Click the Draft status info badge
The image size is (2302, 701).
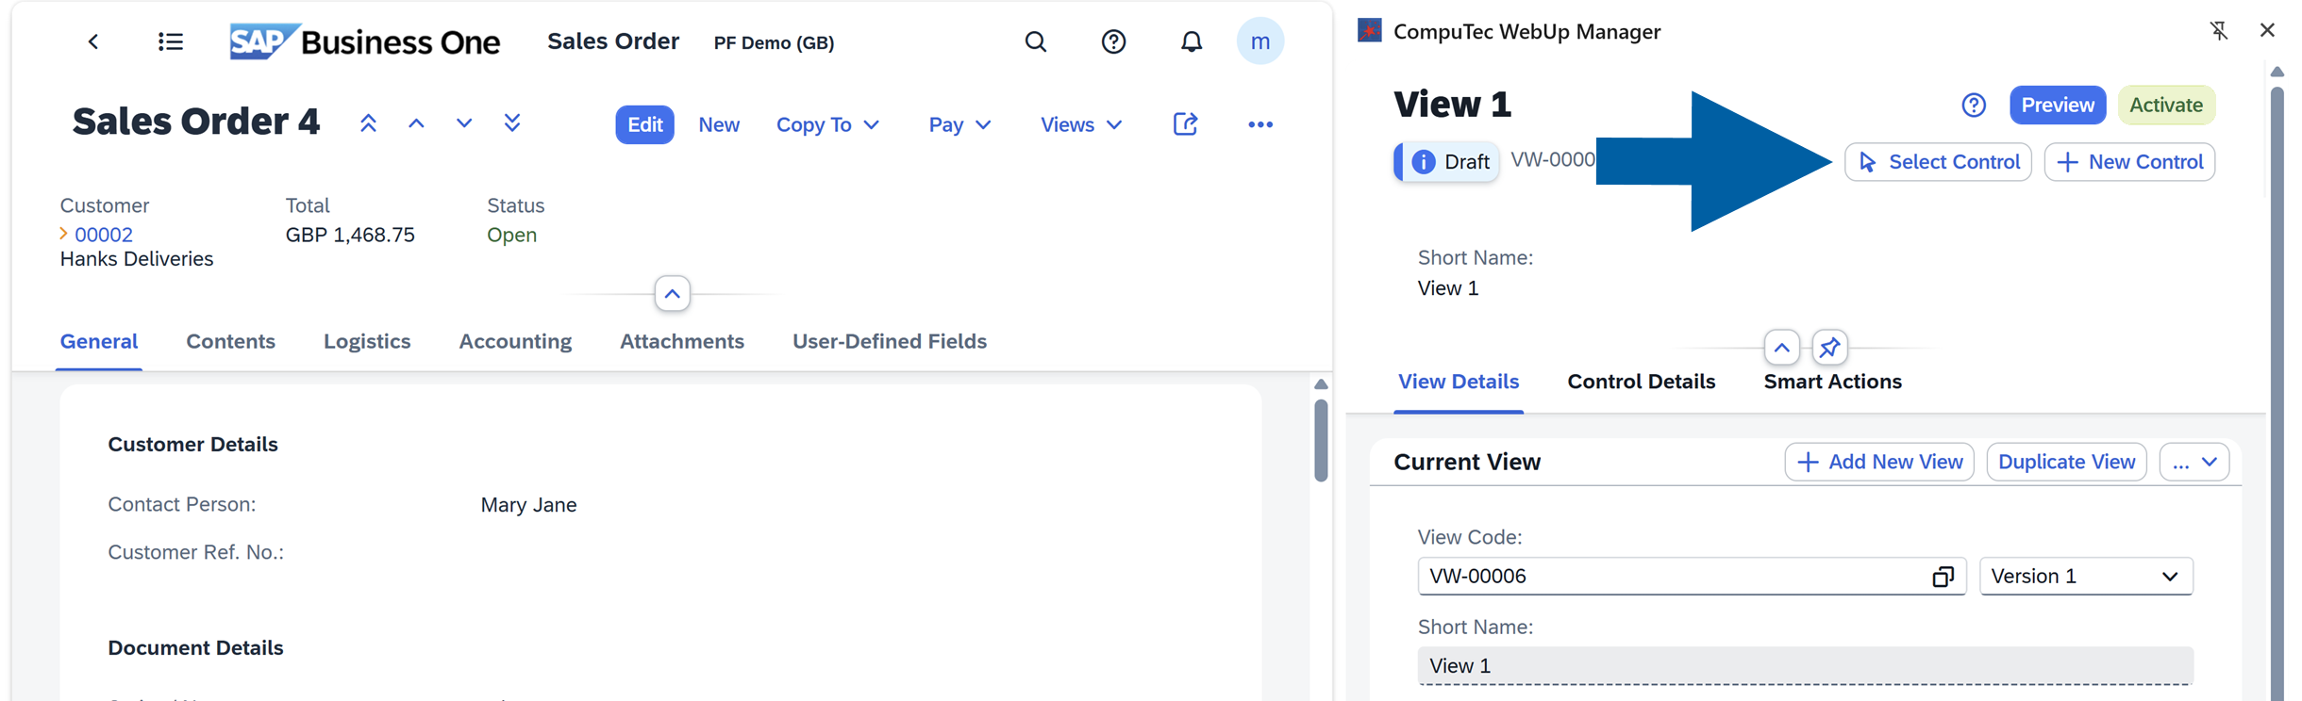[1446, 162]
